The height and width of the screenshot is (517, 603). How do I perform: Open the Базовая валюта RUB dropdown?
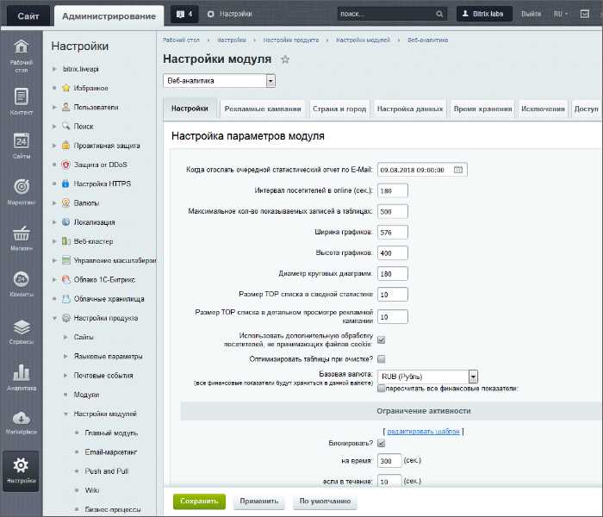(x=427, y=377)
